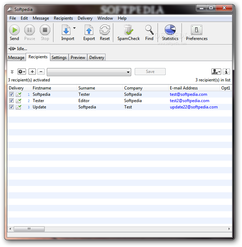Click mail status icon in row 2
The image size is (242, 247).
[x=19, y=101]
